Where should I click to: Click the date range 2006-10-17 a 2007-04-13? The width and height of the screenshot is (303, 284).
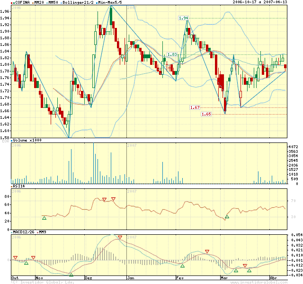pos(260,2)
